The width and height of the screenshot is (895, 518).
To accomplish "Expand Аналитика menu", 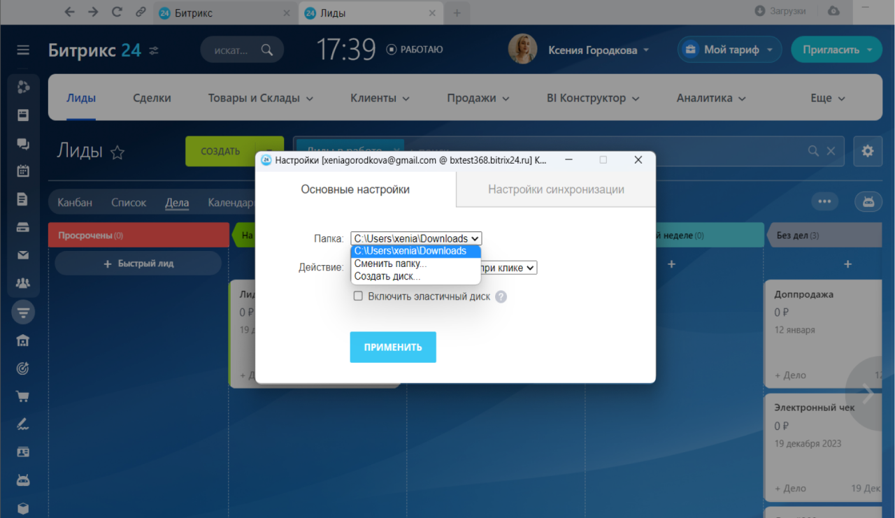I will 711,99.
